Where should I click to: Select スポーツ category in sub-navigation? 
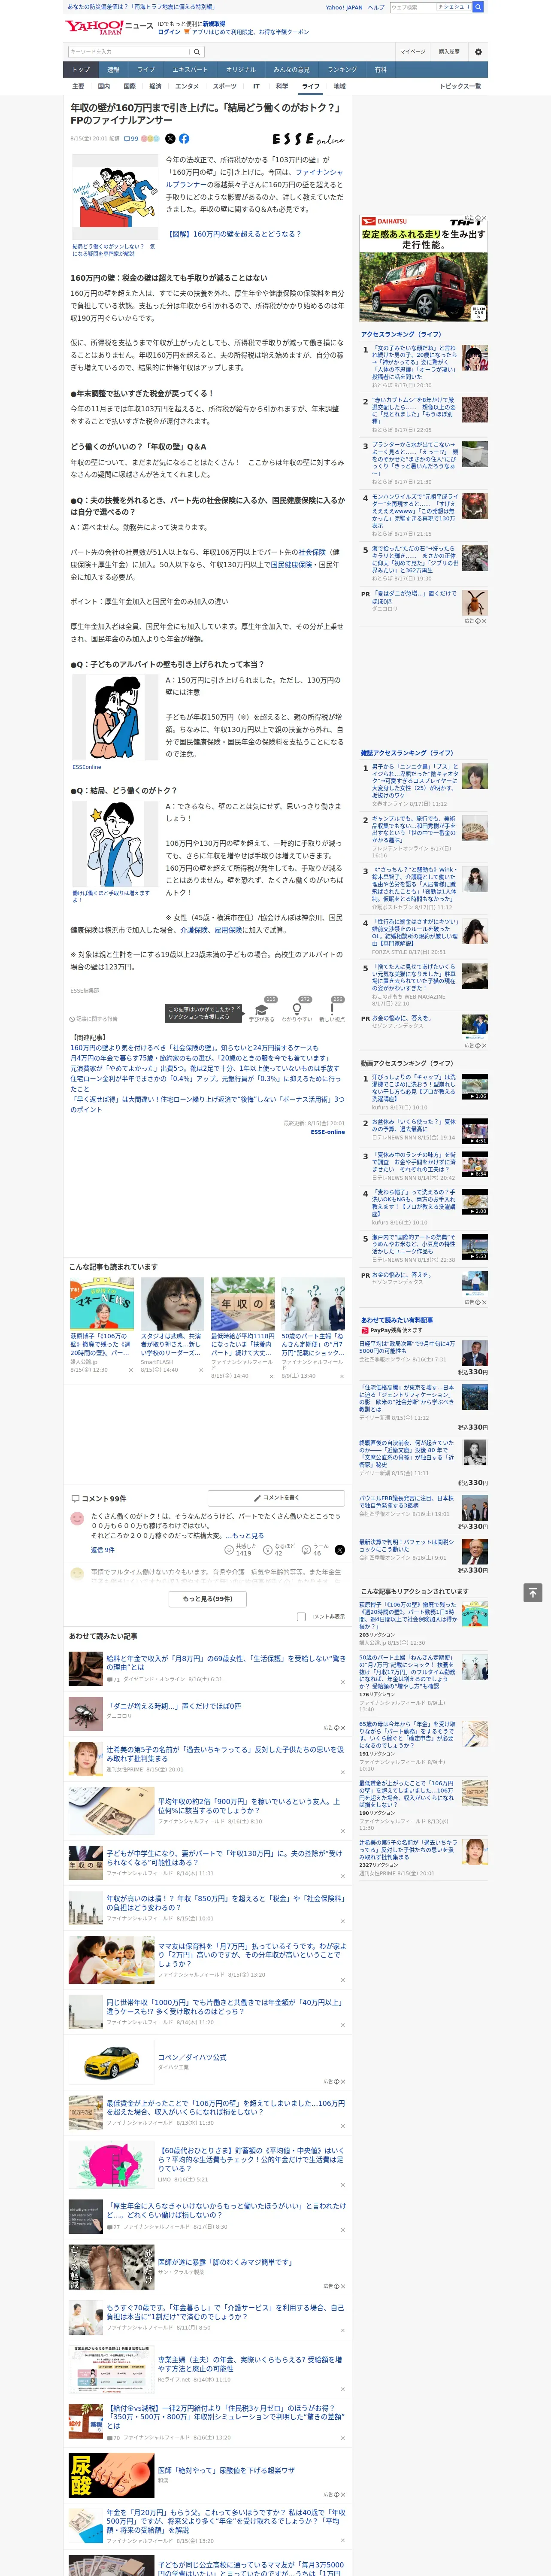(225, 86)
